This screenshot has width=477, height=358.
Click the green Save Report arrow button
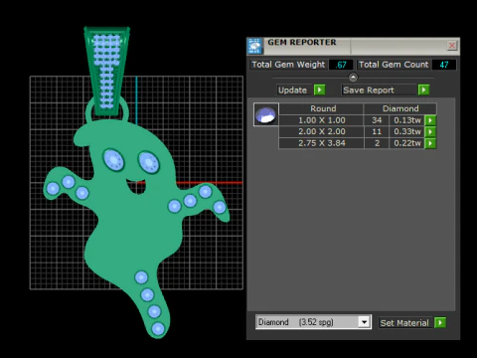423,89
